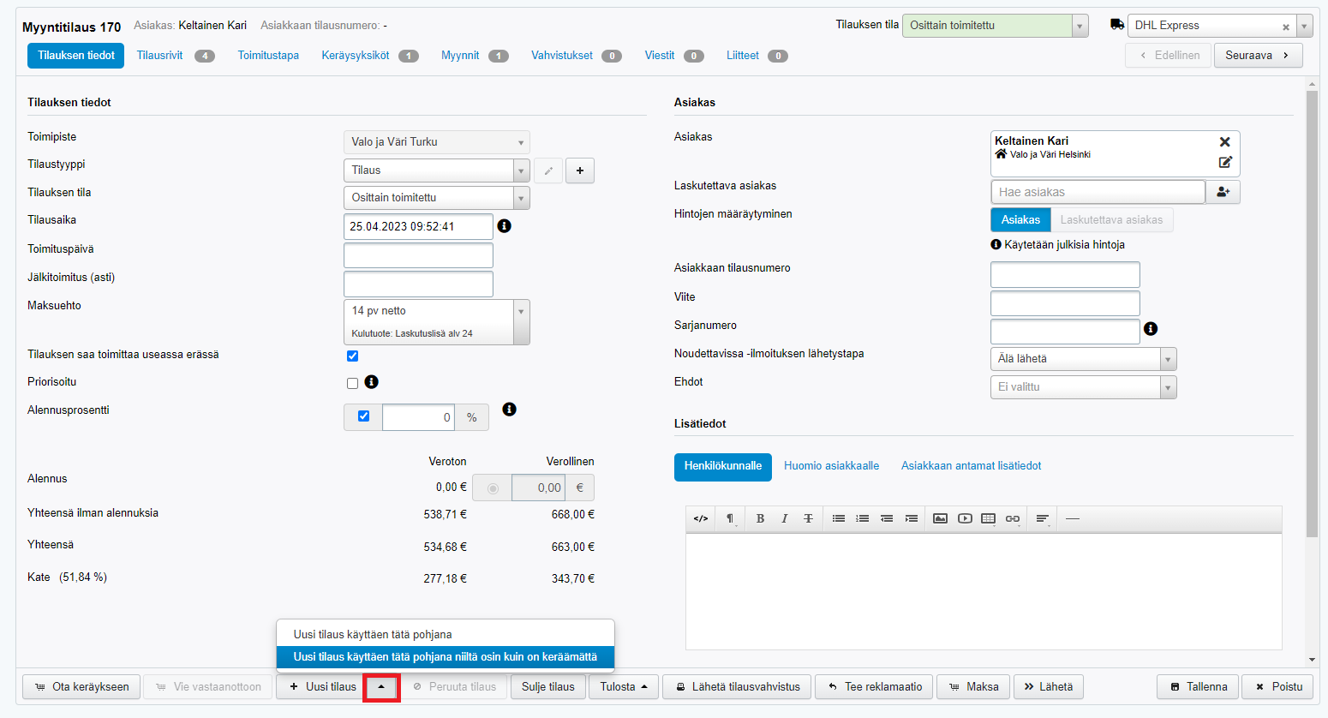Select Uusi tilaus käyttäen tätä pohjana
This screenshot has height=718, width=1328.
coord(373,634)
